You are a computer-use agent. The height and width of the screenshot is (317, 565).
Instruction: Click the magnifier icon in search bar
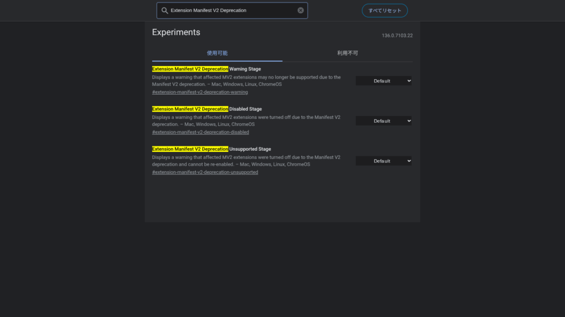[x=164, y=10]
